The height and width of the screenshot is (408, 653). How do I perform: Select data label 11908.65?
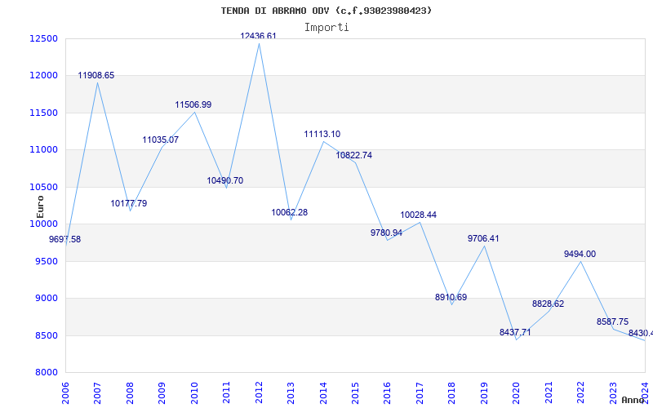(x=96, y=76)
